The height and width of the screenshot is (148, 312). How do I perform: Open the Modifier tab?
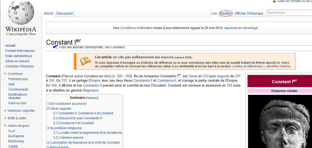click(226, 13)
